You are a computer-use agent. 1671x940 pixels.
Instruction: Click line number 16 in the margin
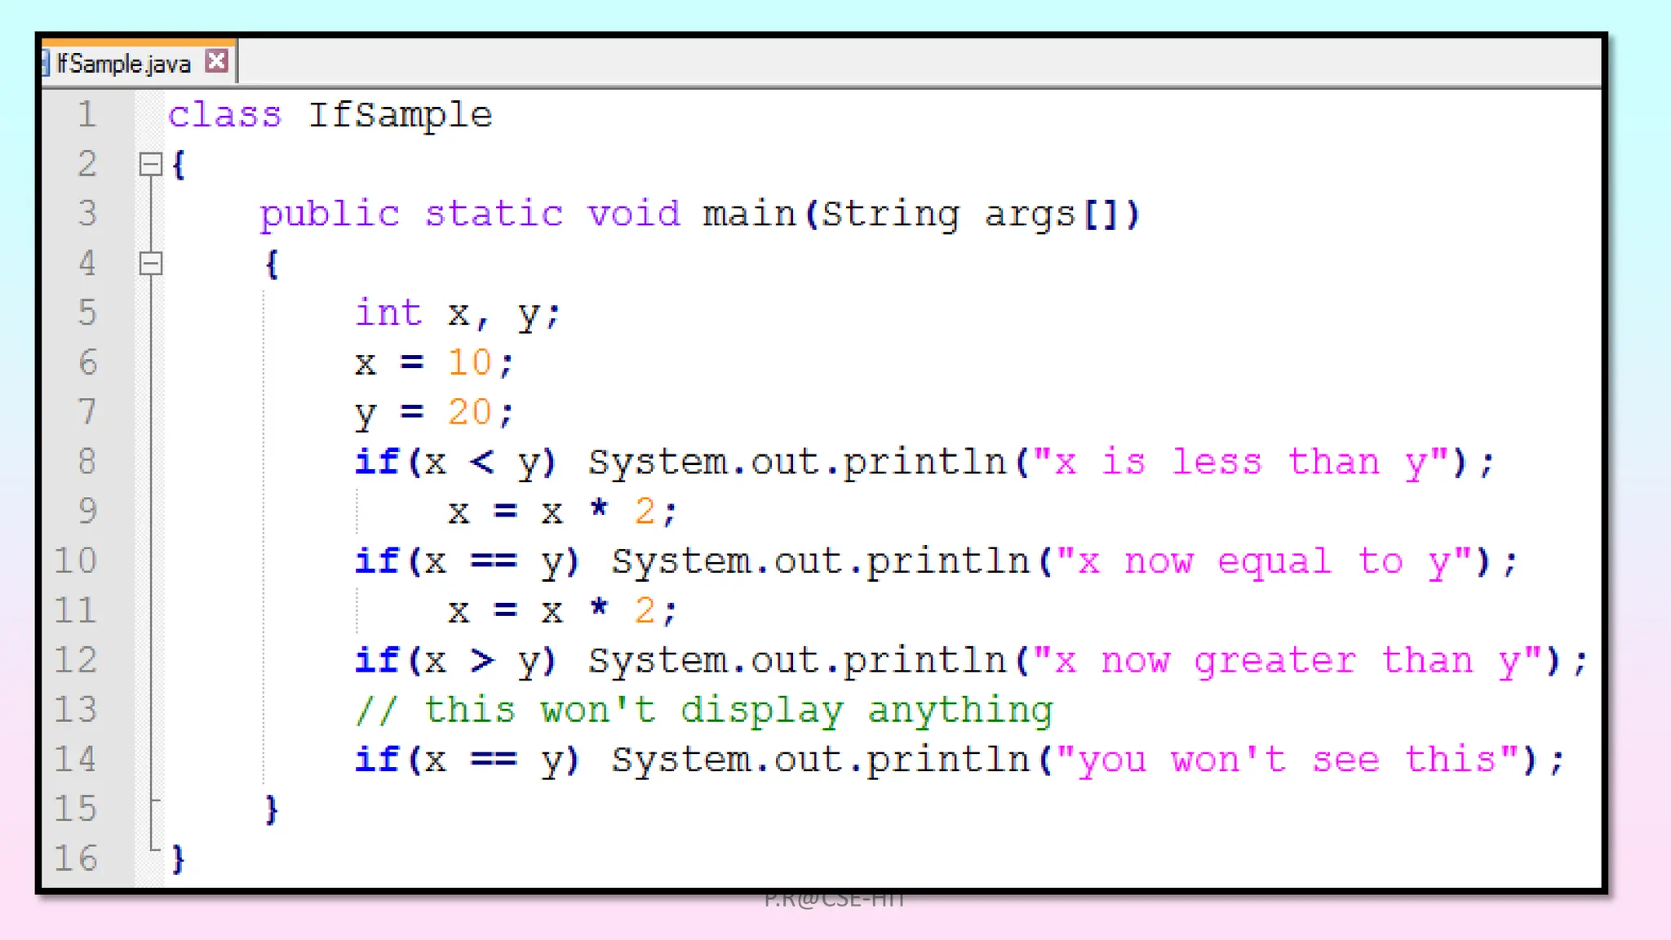click(76, 858)
